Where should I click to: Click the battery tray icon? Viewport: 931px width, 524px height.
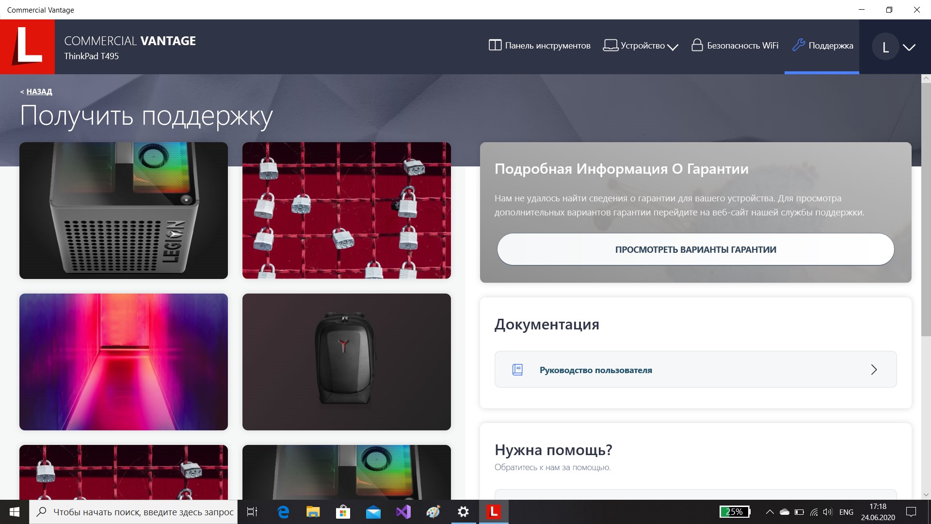[x=800, y=512]
